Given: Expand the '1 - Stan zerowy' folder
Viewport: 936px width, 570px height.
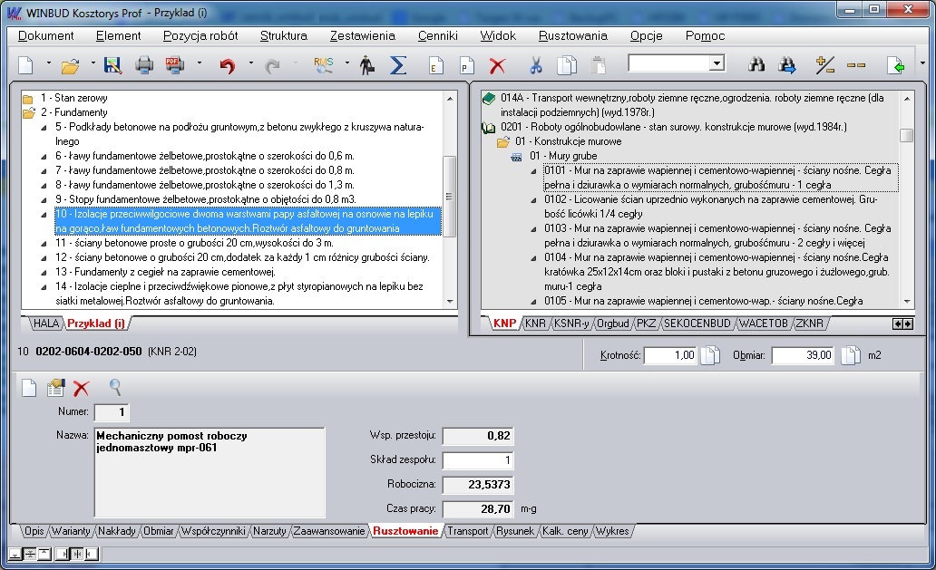Looking at the screenshot, I should [x=28, y=99].
